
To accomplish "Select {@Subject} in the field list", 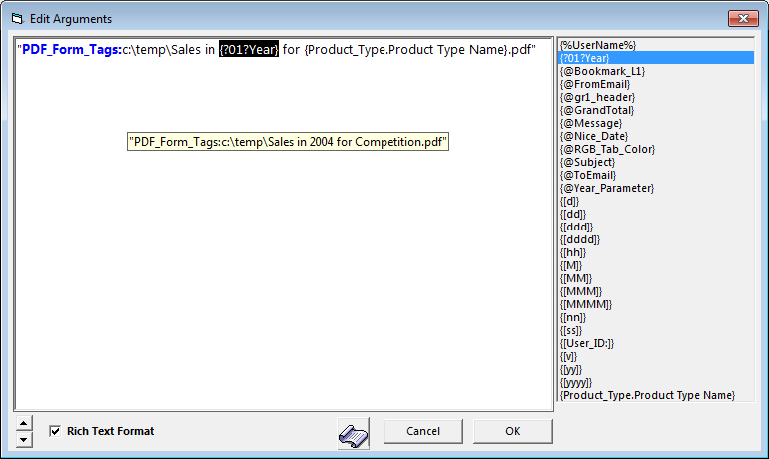I will coord(656,162).
